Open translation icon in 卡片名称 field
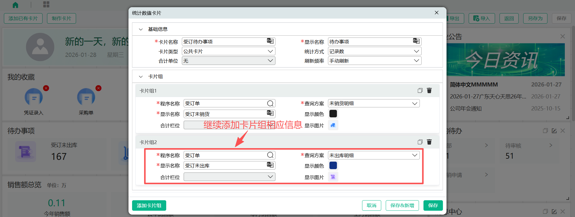The image size is (575, 217). (270, 41)
